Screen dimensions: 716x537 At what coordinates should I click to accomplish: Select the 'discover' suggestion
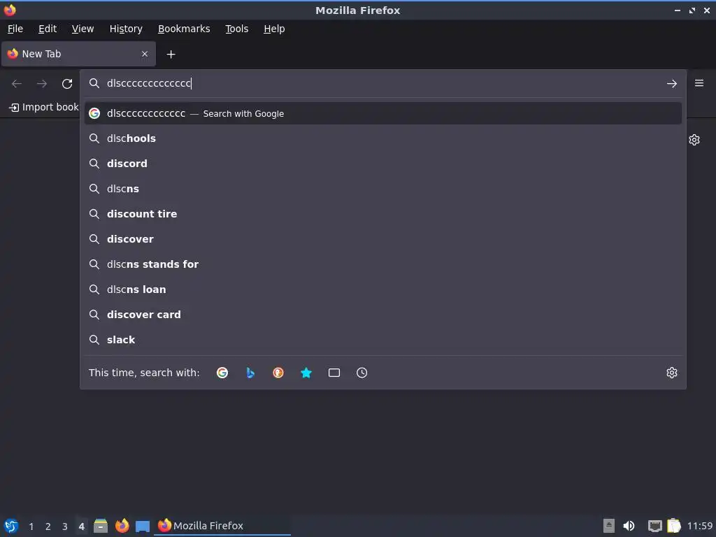click(382, 239)
